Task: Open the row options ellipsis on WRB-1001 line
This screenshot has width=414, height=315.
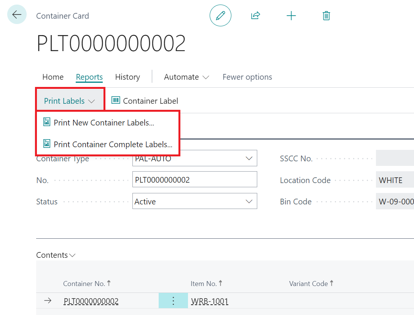Action: click(173, 301)
